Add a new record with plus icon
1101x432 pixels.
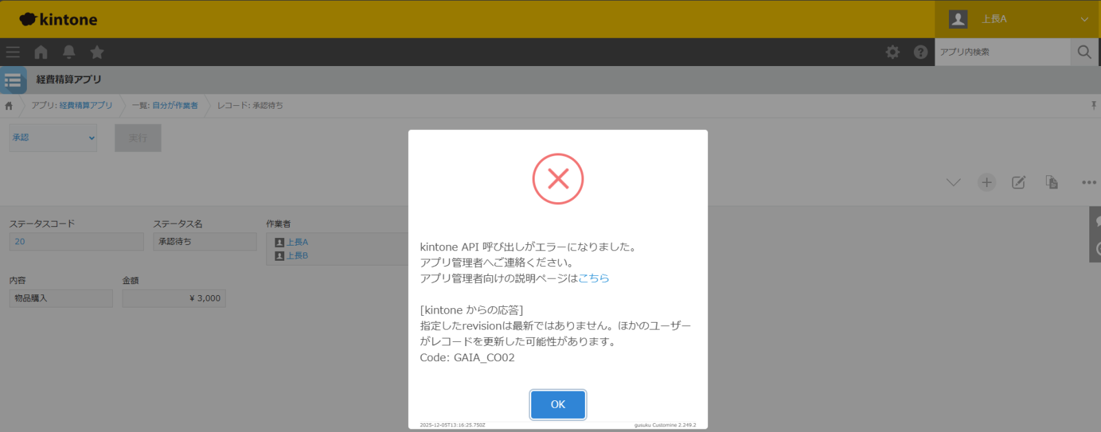click(986, 182)
